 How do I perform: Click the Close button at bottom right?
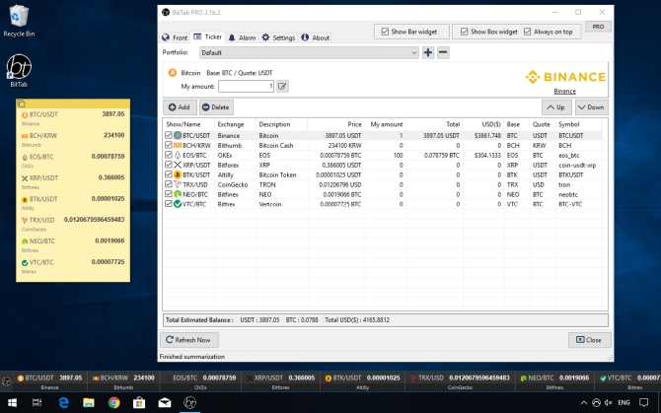tap(589, 340)
